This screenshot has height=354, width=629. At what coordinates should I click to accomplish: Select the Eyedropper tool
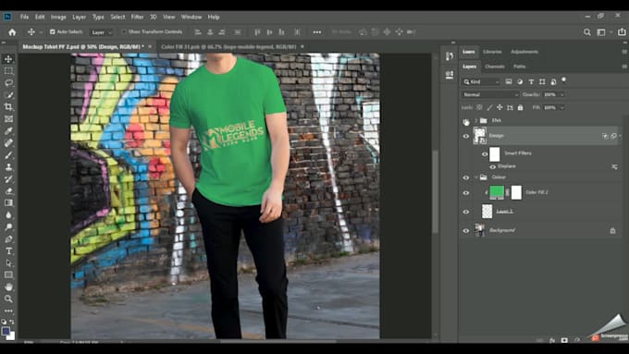[8, 130]
